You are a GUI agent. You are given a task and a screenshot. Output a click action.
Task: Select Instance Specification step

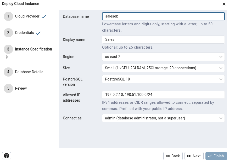(x=33, y=49)
